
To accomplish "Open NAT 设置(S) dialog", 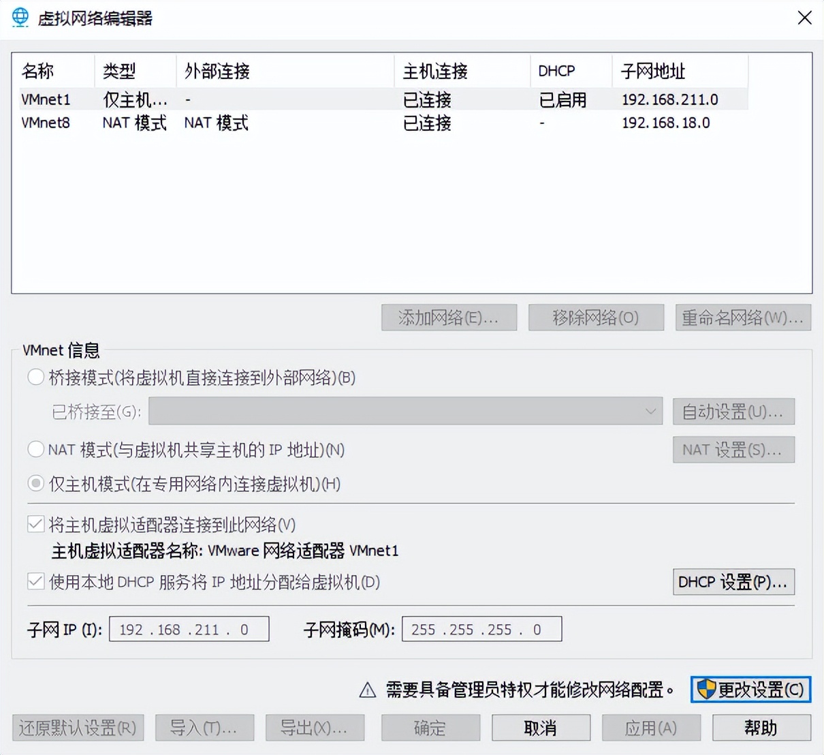I will [x=733, y=449].
